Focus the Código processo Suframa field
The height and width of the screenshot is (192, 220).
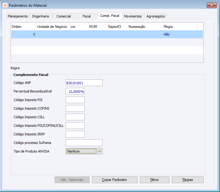tap(84, 143)
